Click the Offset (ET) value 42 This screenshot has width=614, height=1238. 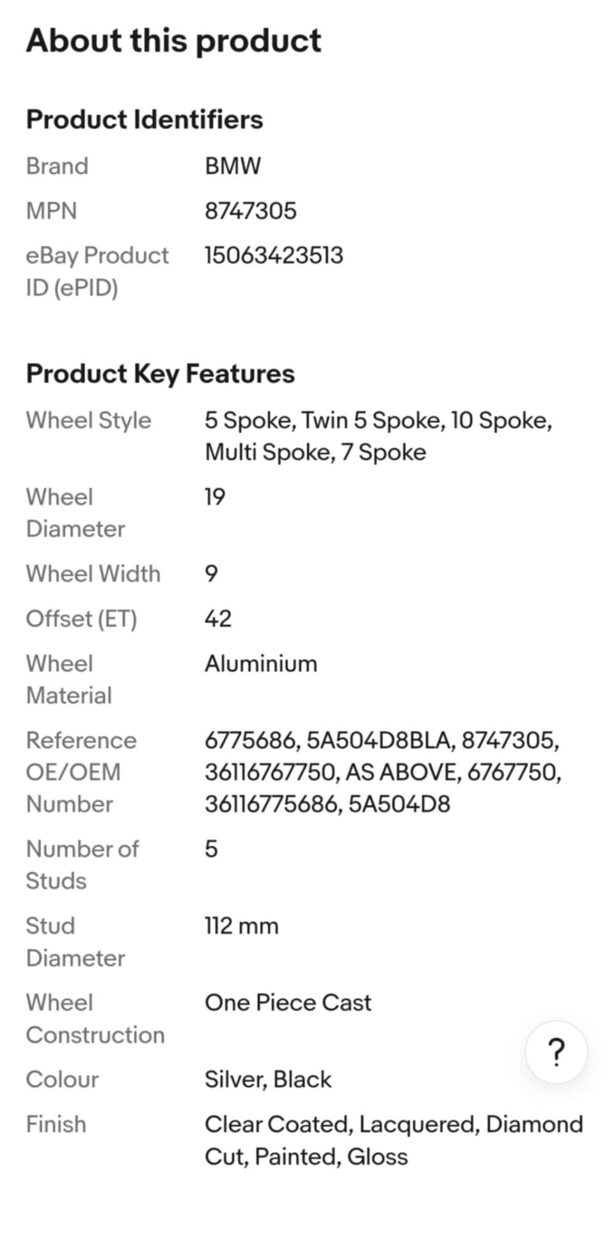tap(218, 619)
